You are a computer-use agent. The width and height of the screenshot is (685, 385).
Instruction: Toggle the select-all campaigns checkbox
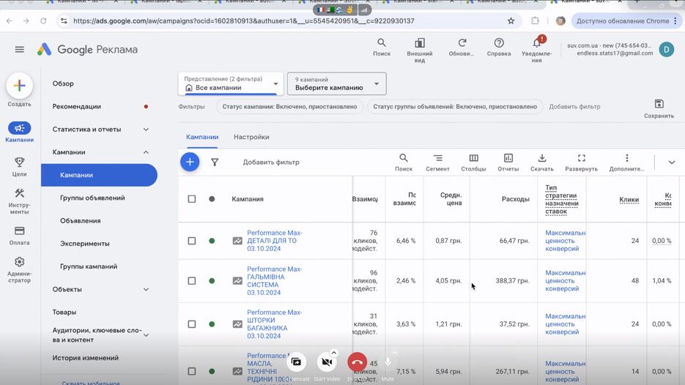[x=192, y=199]
